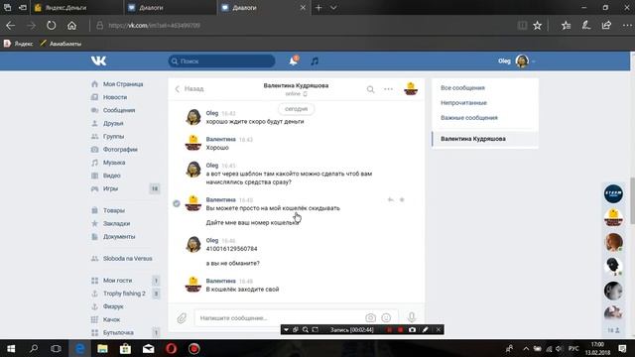Mark the message as important star
The height and width of the screenshot is (357, 635).
click(x=402, y=199)
